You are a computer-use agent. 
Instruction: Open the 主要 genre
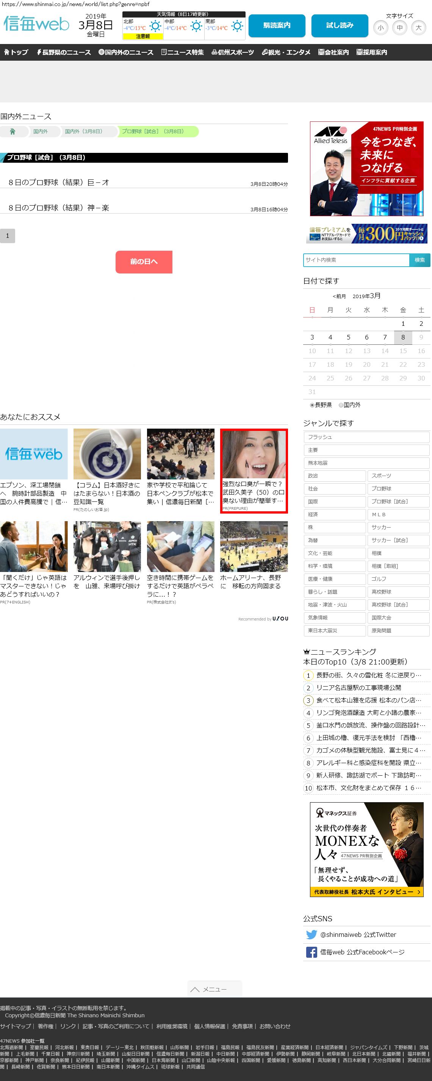366,450
